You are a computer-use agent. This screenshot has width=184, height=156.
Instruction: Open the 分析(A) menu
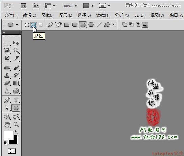click(x=122, y=15)
